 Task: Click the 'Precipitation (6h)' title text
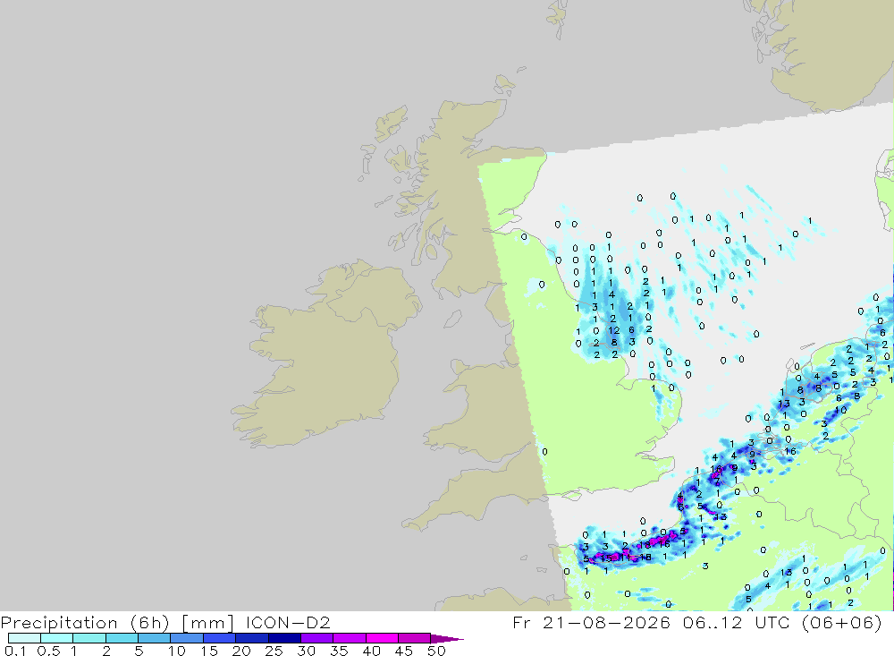pyautogui.click(x=85, y=622)
